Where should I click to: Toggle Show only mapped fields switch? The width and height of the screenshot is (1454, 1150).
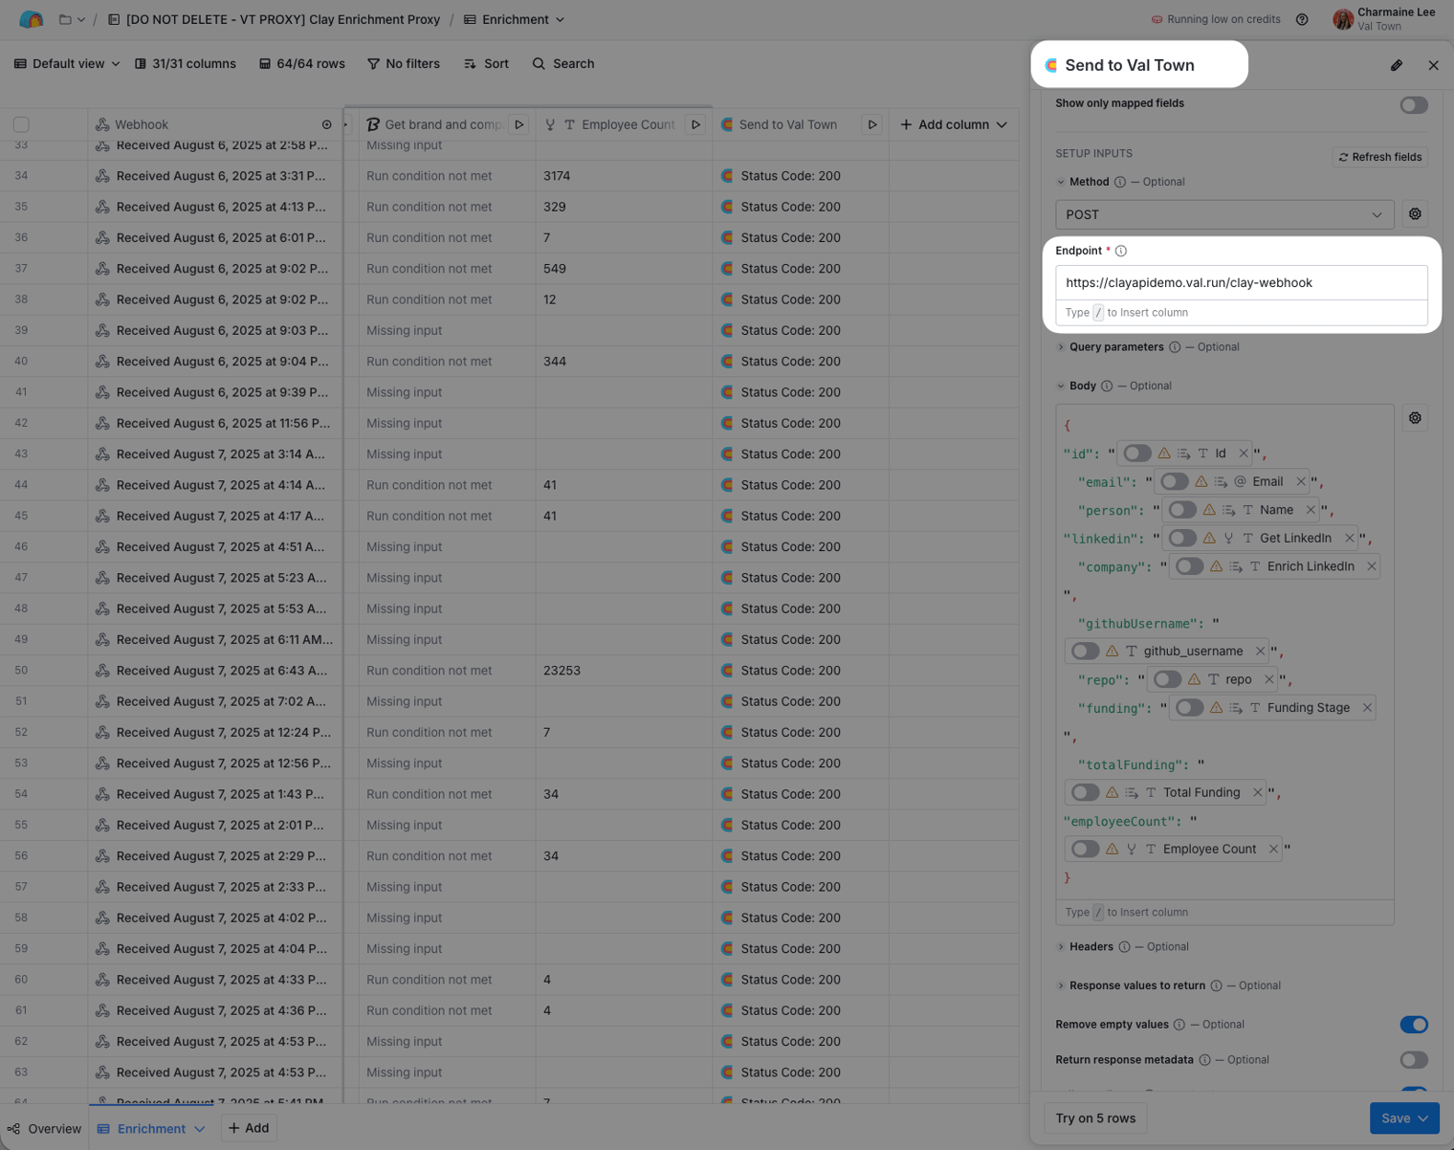(x=1414, y=105)
